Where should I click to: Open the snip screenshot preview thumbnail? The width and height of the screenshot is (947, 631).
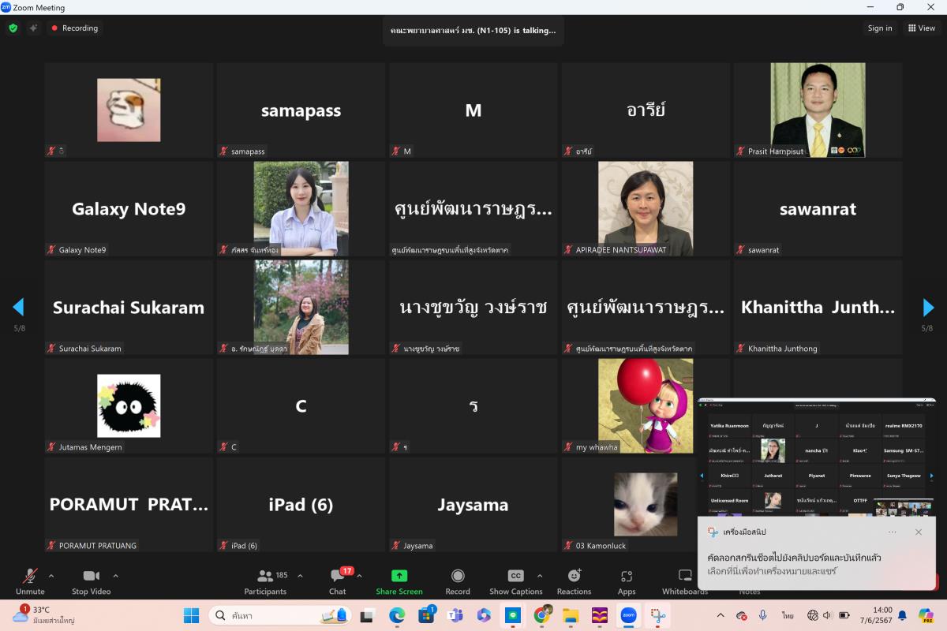(817, 457)
